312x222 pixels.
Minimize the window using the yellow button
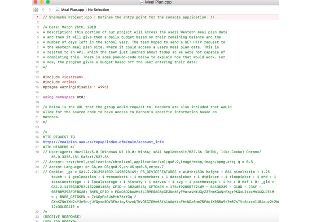[x=42, y=2]
